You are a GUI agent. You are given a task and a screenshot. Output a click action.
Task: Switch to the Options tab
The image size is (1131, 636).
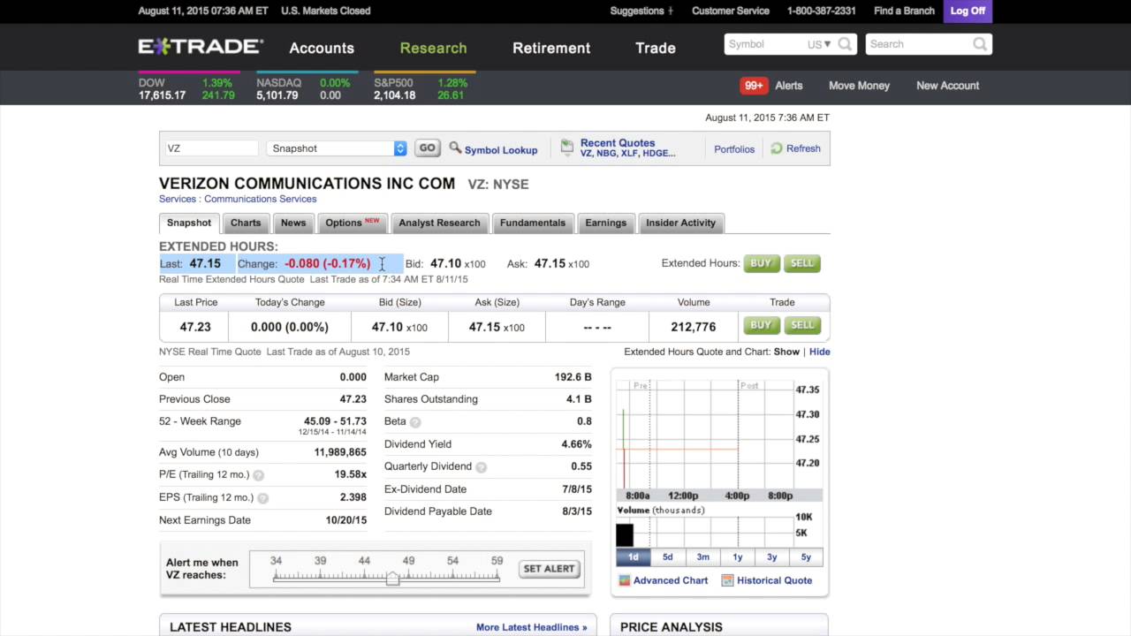[352, 223]
